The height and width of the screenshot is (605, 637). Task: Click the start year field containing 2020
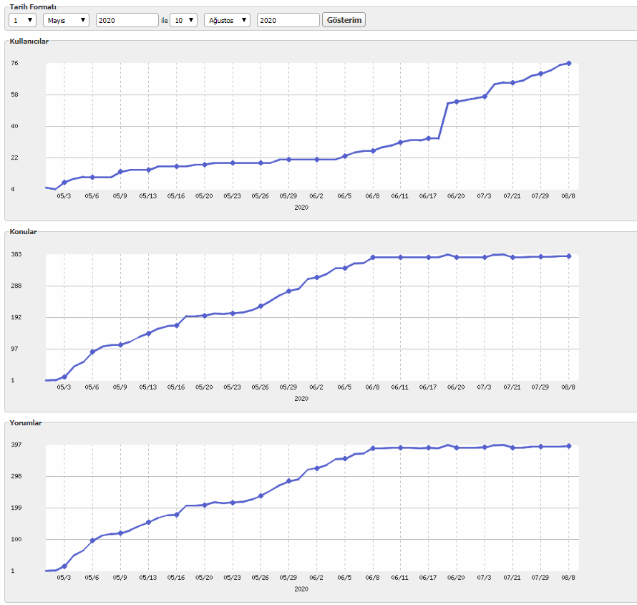tap(127, 20)
